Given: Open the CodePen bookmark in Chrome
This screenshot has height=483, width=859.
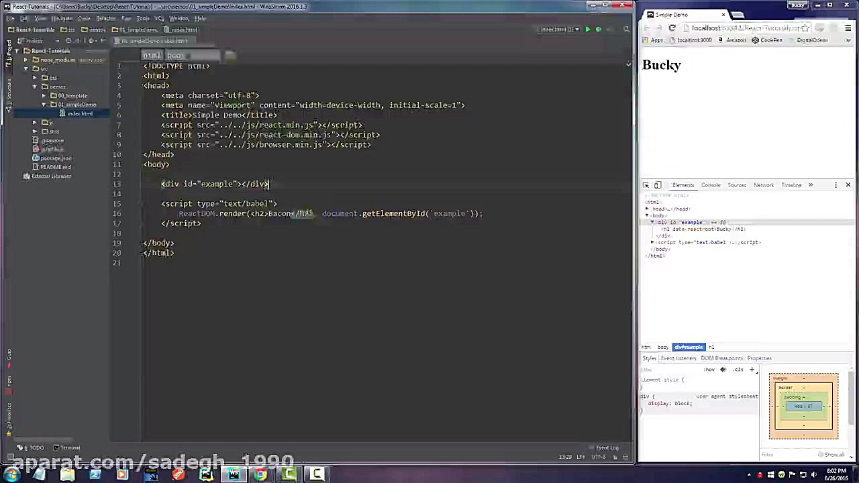Looking at the screenshot, I should pos(770,40).
